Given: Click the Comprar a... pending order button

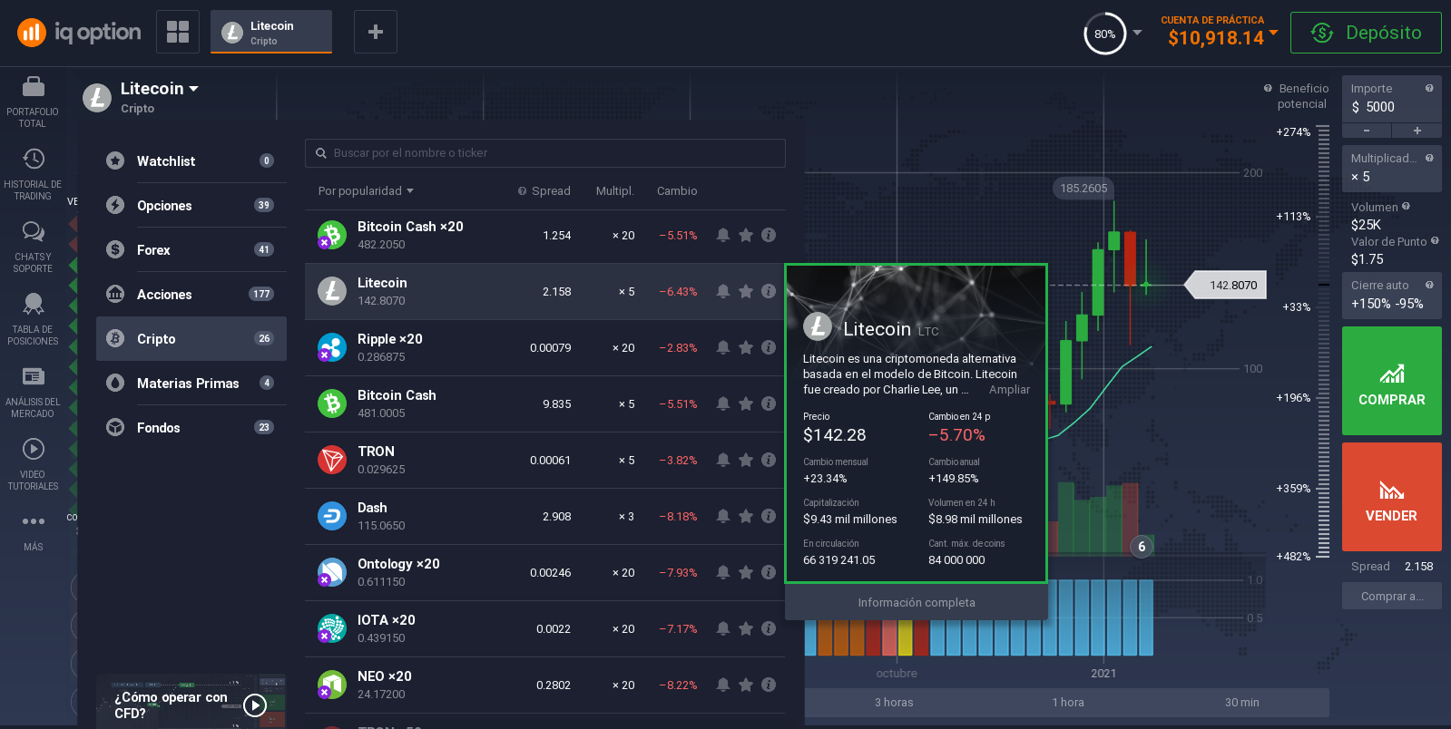Looking at the screenshot, I should [x=1391, y=596].
